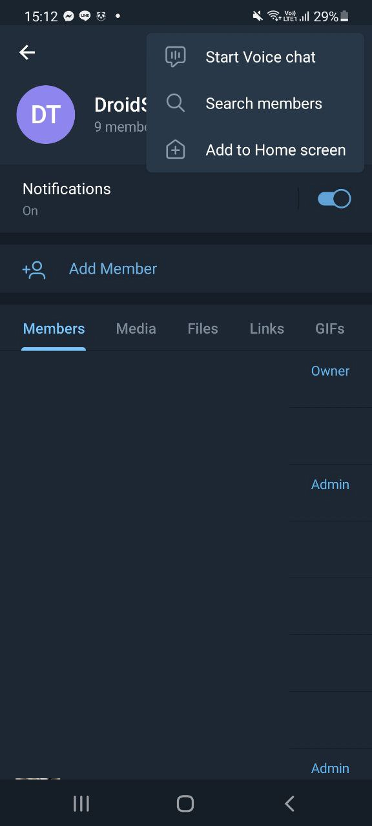Open the Links tab
This screenshot has height=826, width=372.
pyautogui.click(x=267, y=328)
